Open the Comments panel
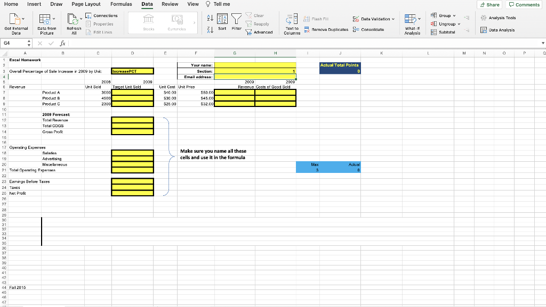Image resolution: width=546 pixels, height=307 pixels. click(524, 4)
